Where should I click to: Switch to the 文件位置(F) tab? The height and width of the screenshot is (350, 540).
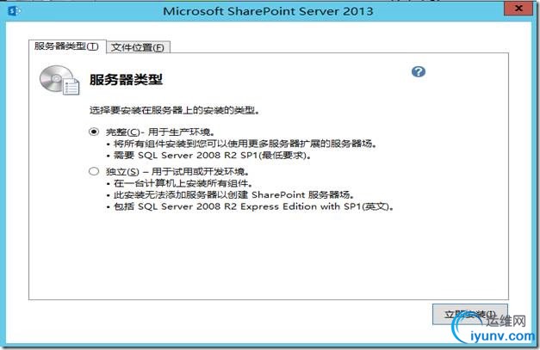(138, 47)
